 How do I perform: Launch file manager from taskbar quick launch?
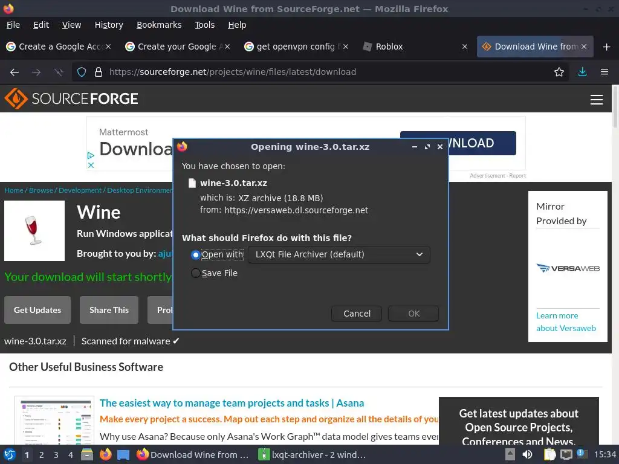(87, 454)
